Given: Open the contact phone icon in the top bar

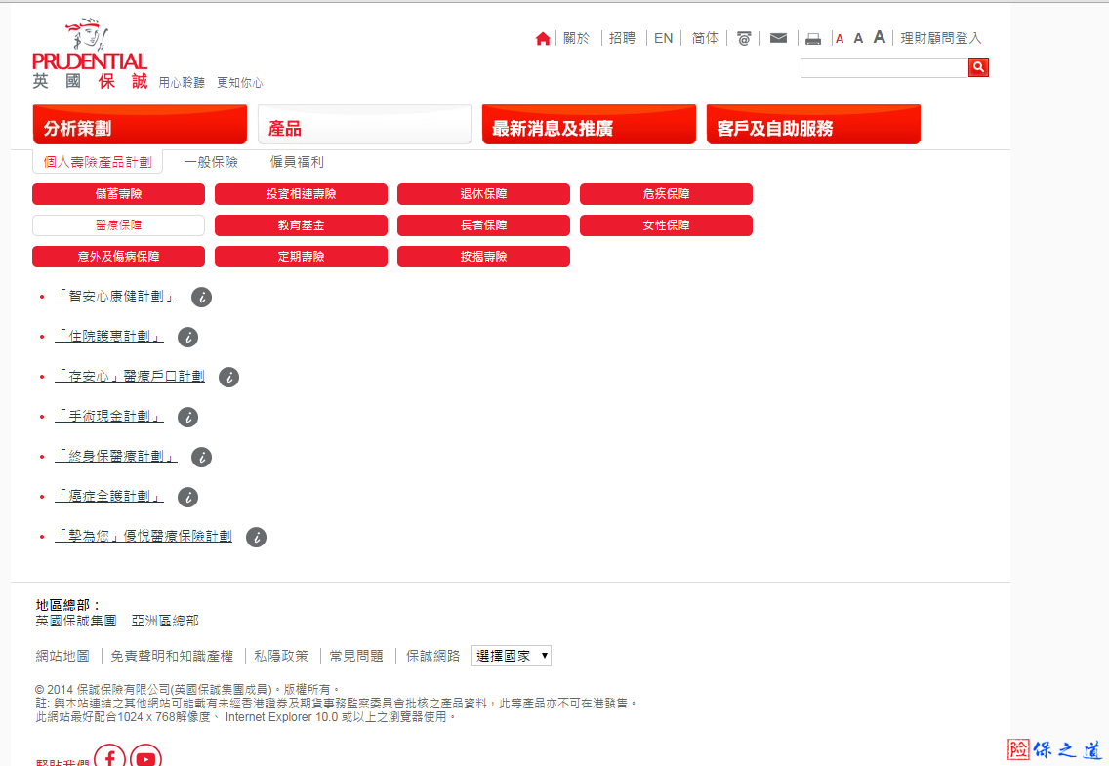Looking at the screenshot, I should 743,38.
